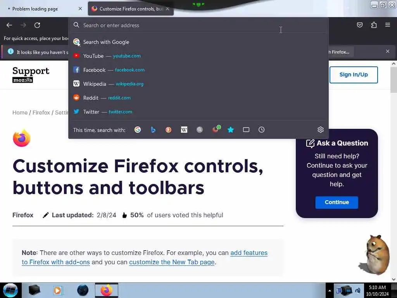Click Firefox in the taskbar
Screen dimensions: 397x298
click(107, 290)
